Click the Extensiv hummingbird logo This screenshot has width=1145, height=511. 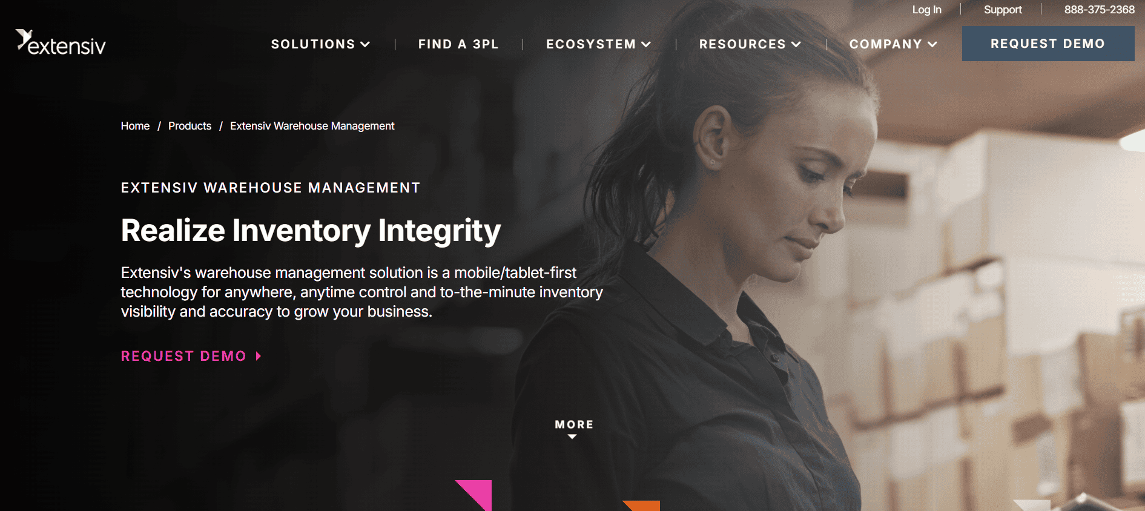coord(61,42)
